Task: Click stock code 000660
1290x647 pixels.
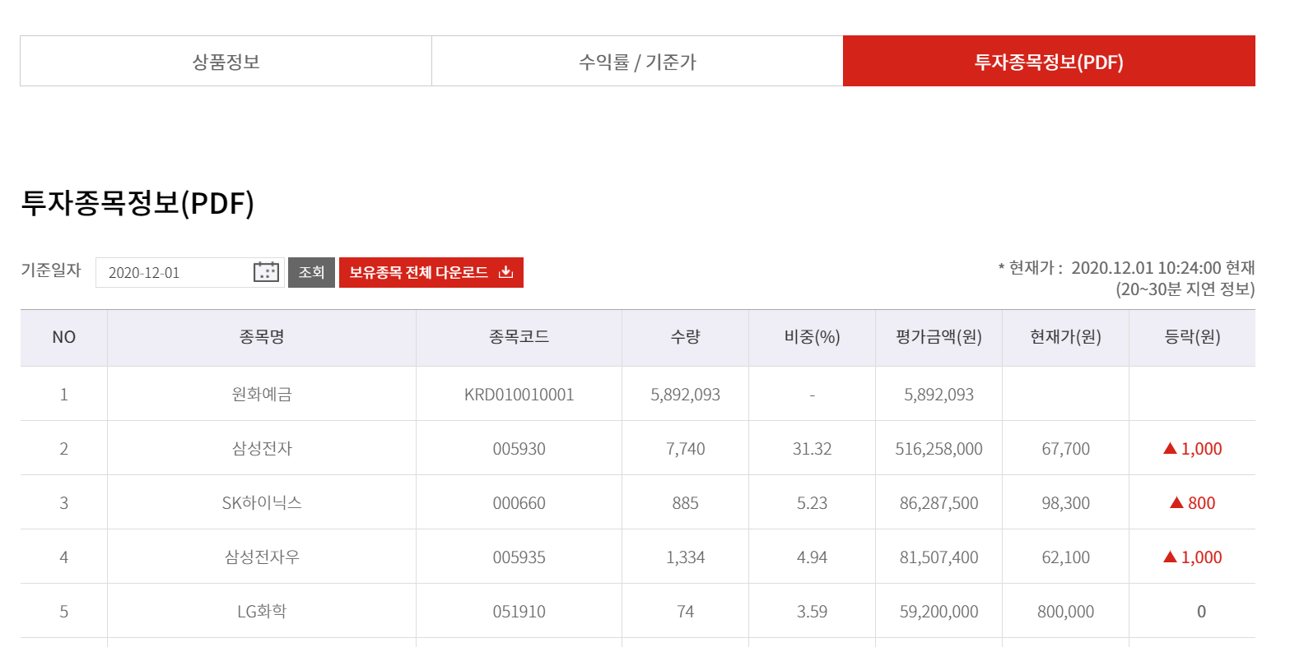Action: (519, 503)
